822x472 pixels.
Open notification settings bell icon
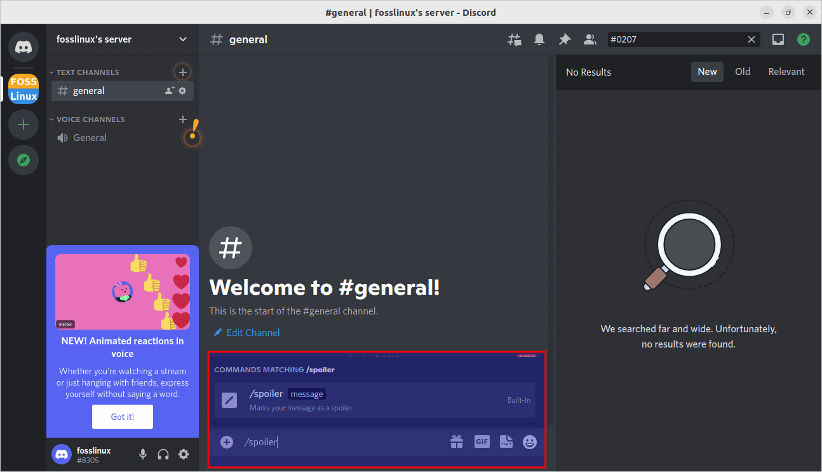(x=539, y=39)
